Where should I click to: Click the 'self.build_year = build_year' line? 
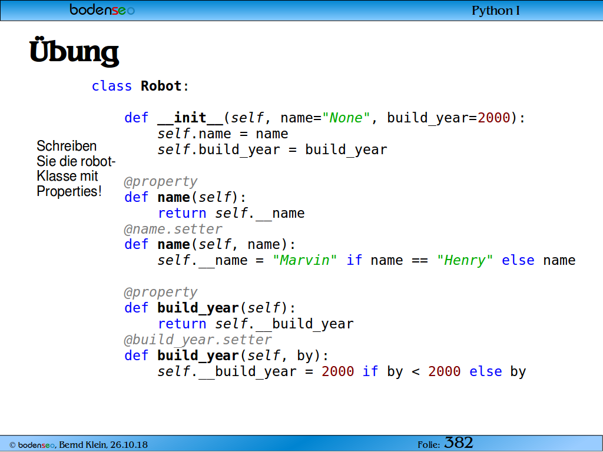tap(272, 150)
